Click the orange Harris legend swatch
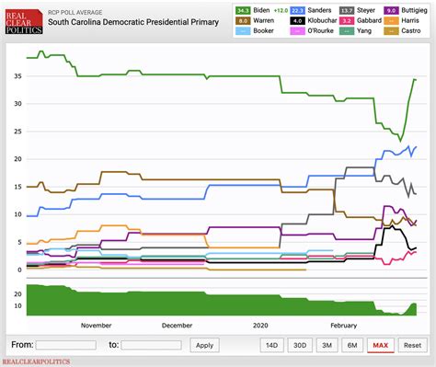The height and width of the screenshot is (367, 436). point(391,21)
